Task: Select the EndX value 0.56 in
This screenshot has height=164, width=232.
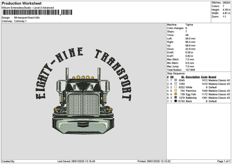Action: click(x=189, y=53)
